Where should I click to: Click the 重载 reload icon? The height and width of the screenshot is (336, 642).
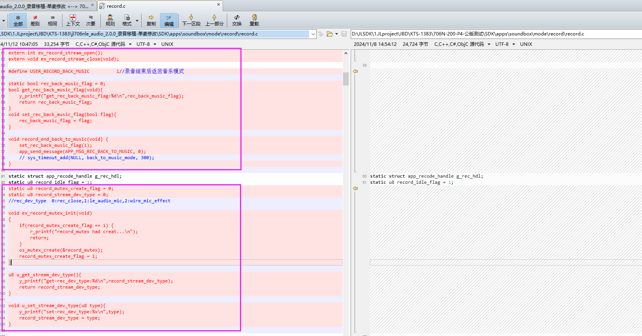[254, 20]
